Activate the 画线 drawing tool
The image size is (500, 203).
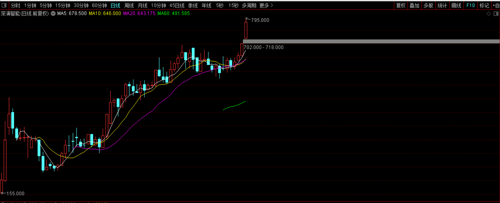coord(456,5)
